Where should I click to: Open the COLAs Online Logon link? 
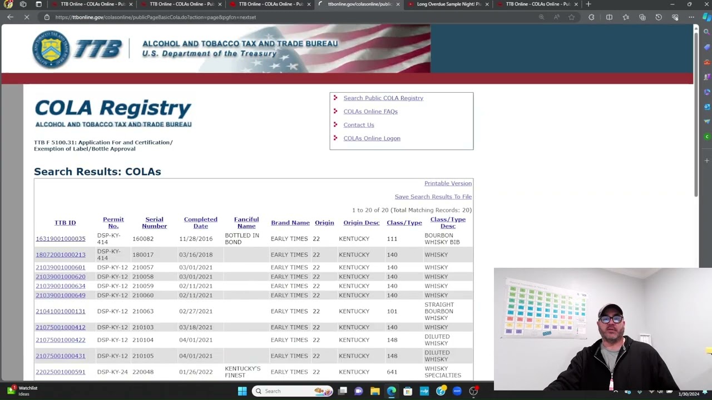372,138
